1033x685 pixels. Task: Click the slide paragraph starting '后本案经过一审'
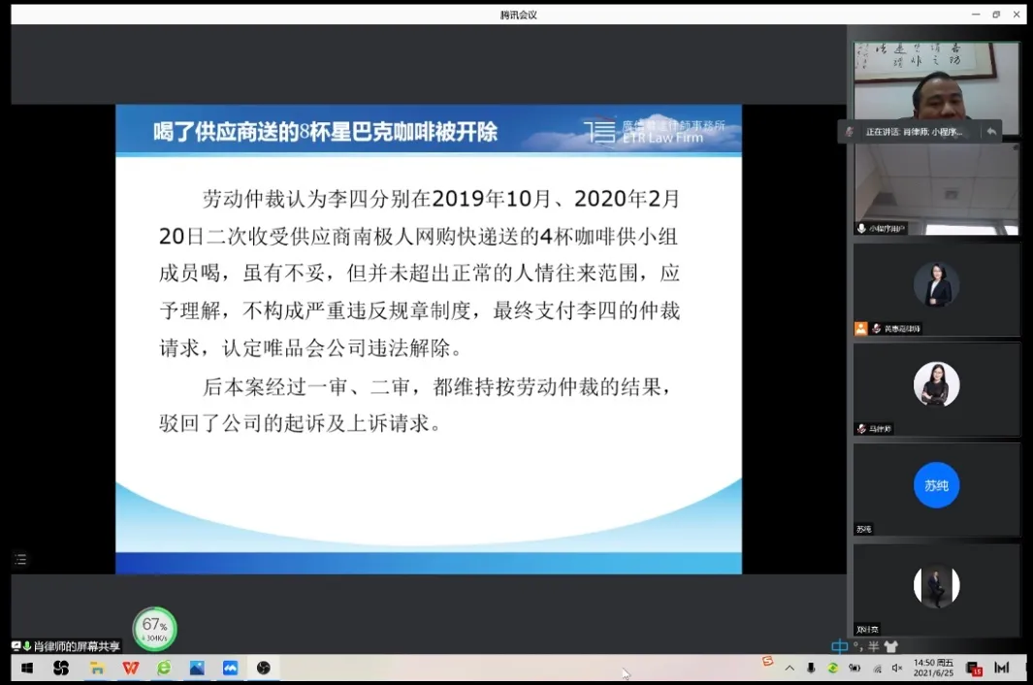pos(416,405)
